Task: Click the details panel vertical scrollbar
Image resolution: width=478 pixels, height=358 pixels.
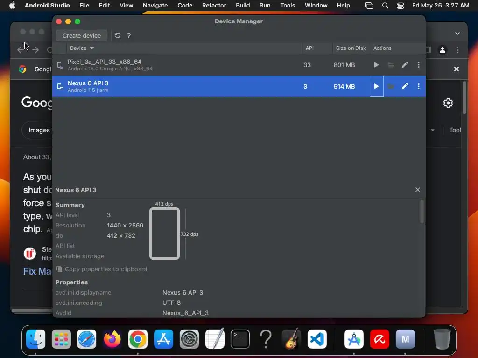Action: [422, 212]
